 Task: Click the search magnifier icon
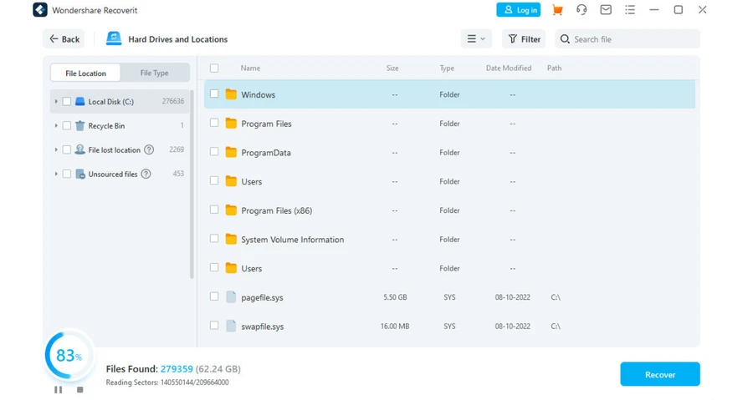tap(565, 38)
